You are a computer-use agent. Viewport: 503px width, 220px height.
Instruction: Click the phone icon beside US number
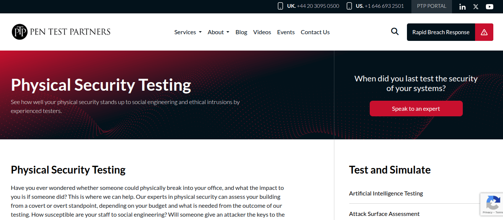pos(349,6)
